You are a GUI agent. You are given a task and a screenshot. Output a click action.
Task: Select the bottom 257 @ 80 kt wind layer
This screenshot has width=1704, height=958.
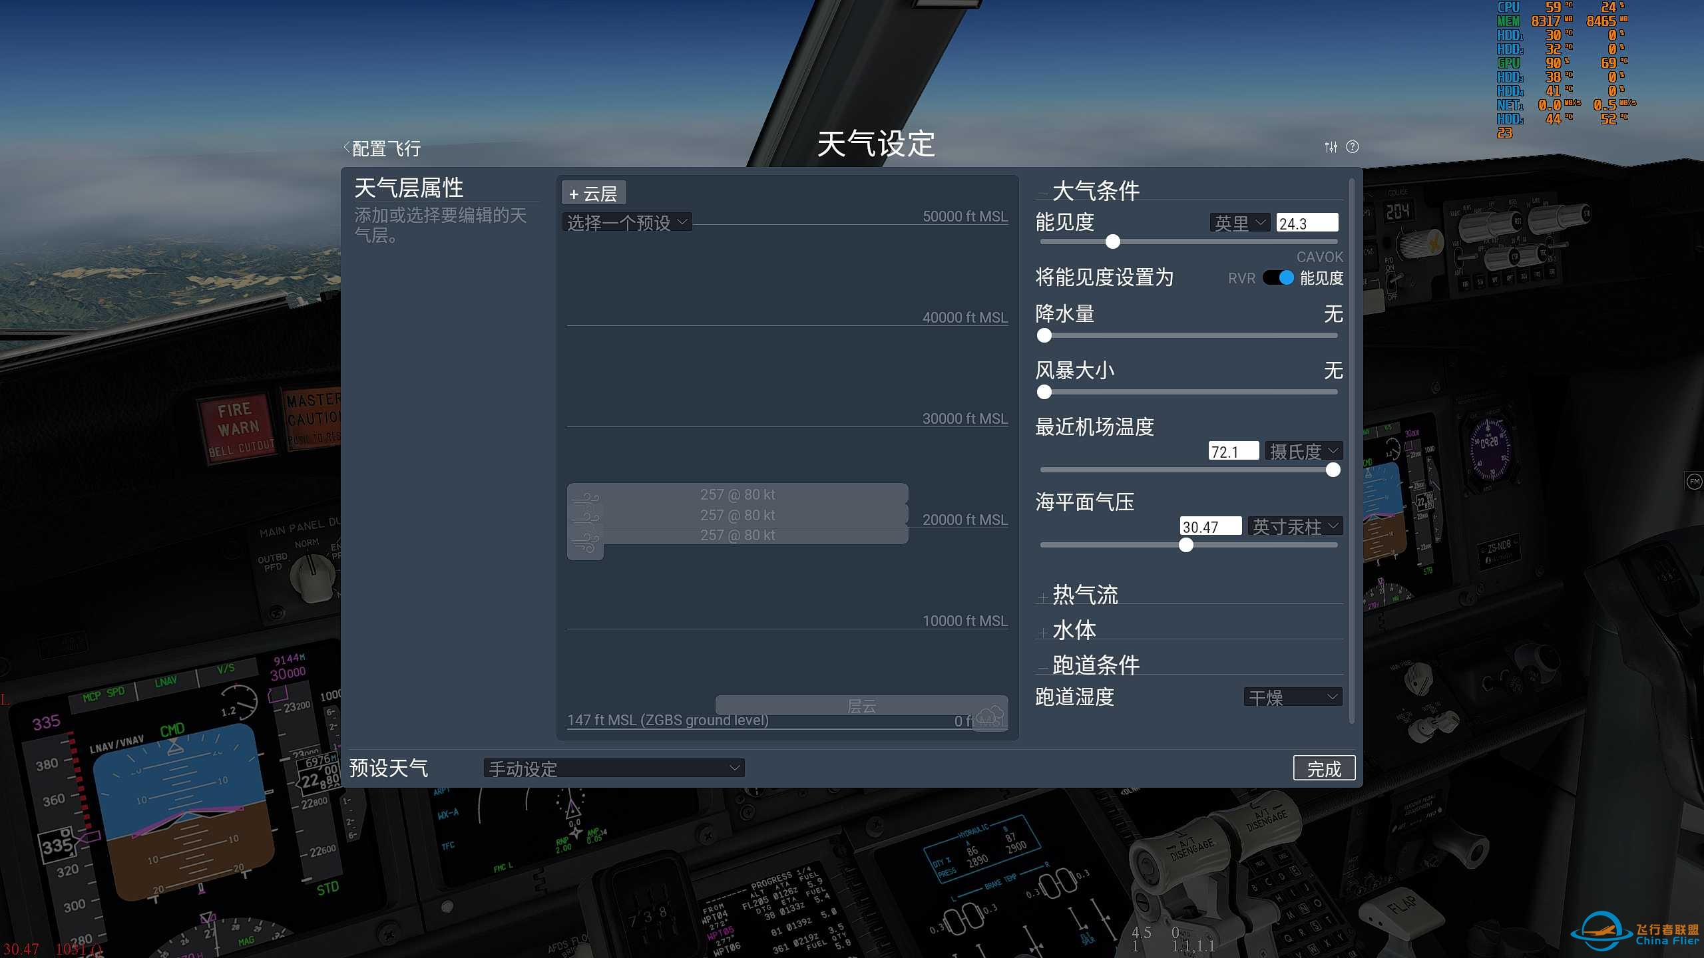738,535
